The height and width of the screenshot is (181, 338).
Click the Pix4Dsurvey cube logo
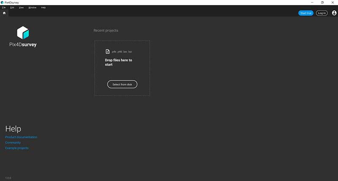pos(23,33)
